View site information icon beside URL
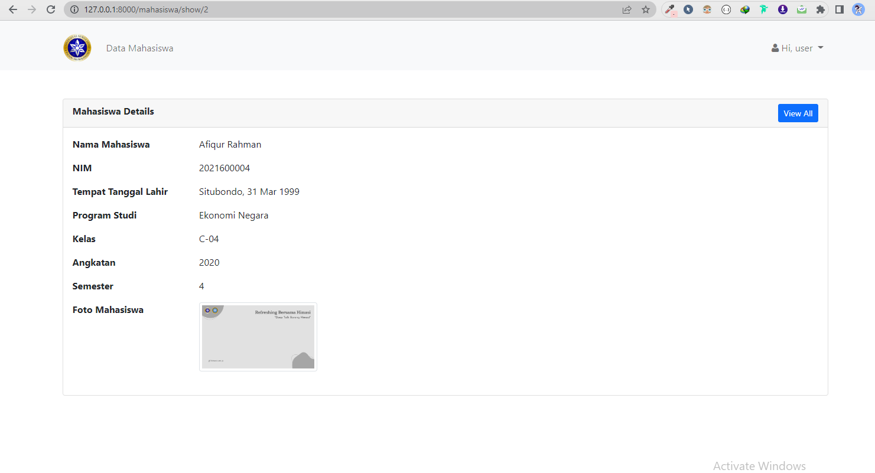The image size is (875, 473). click(74, 9)
